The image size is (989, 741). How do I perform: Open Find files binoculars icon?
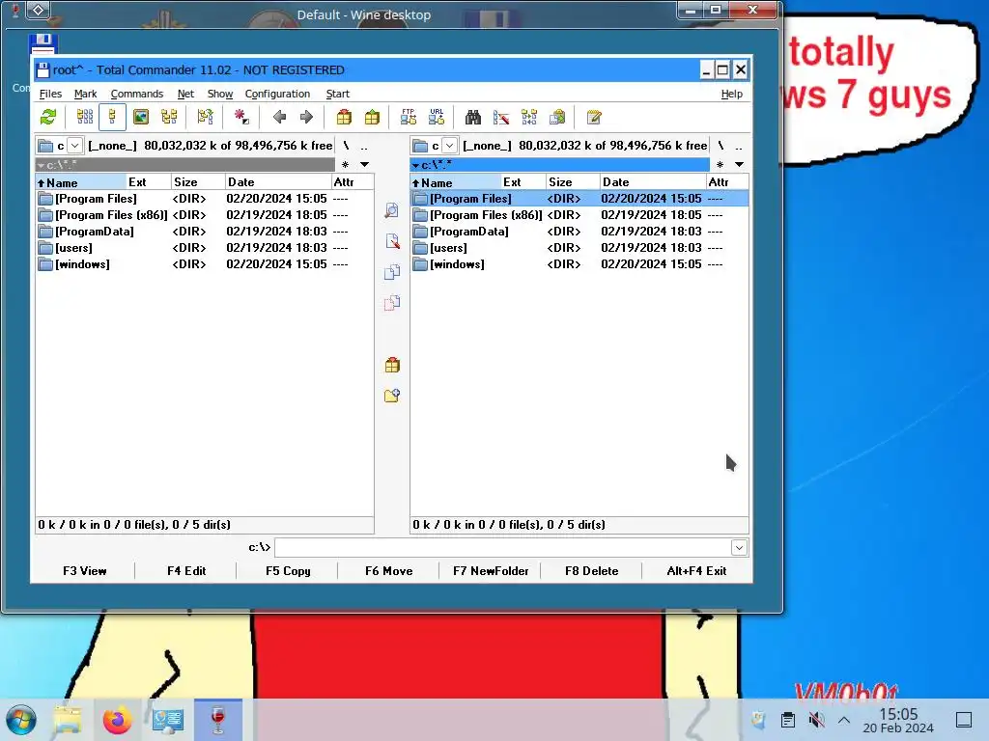pyautogui.click(x=473, y=117)
